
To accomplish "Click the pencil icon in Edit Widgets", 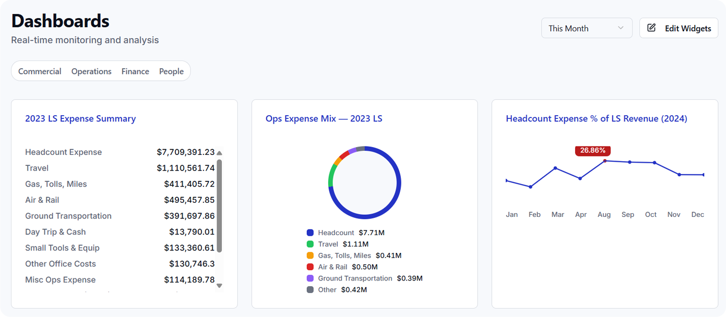I will click(651, 28).
